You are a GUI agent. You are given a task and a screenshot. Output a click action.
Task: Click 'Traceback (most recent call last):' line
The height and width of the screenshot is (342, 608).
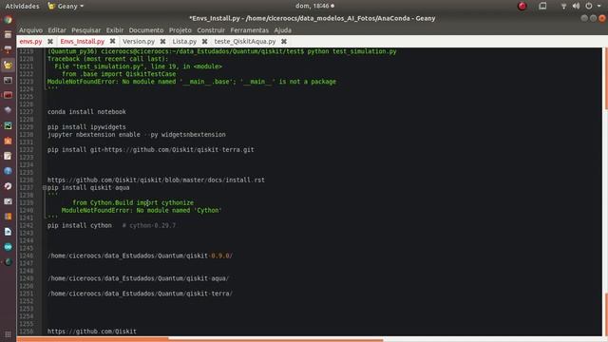[x=108, y=59]
